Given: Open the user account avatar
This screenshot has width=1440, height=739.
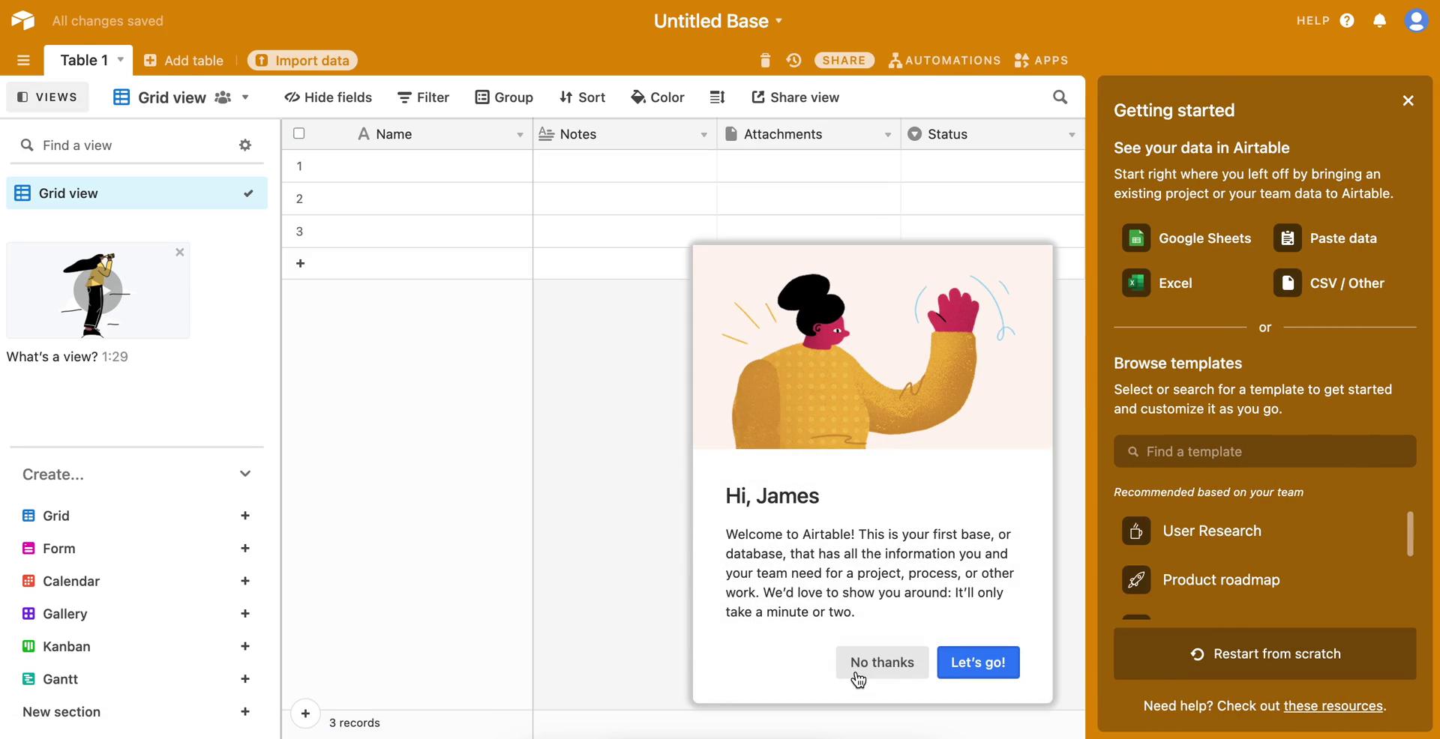Looking at the screenshot, I should pos(1416,20).
